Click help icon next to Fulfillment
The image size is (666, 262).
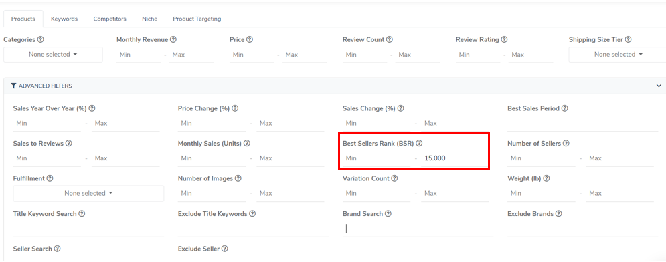[x=50, y=179]
